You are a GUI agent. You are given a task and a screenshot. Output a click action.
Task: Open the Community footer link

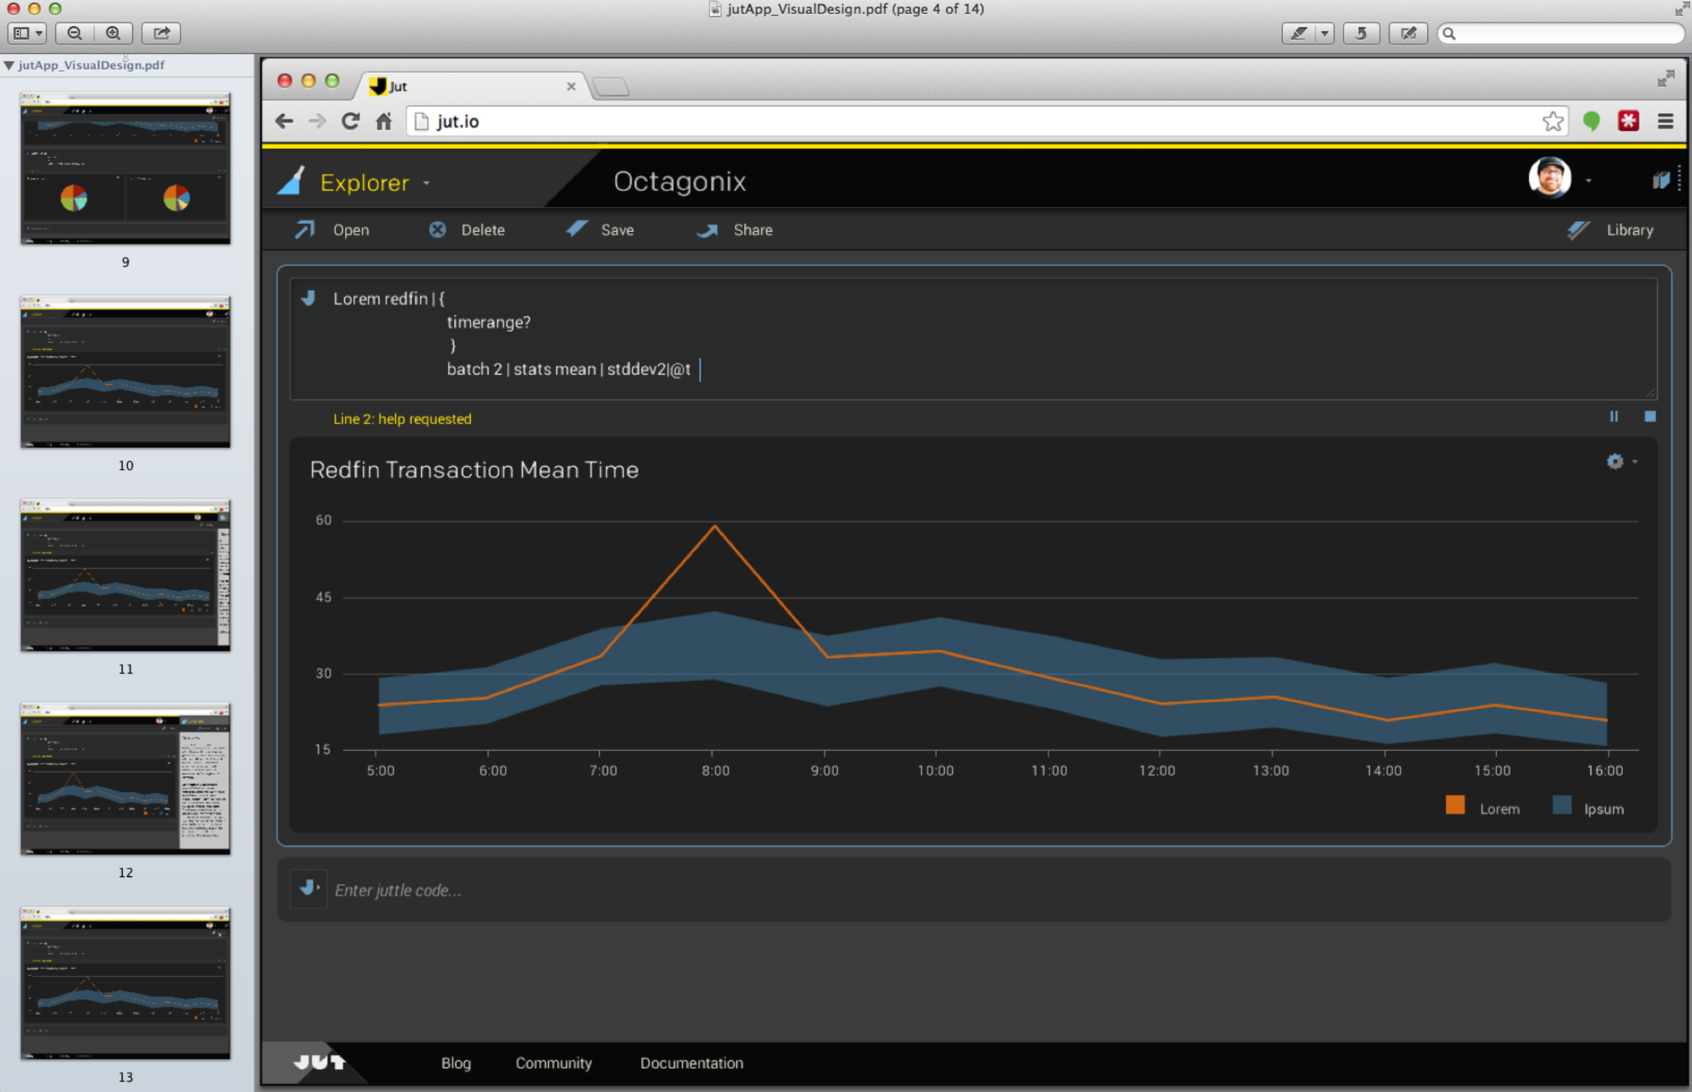click(553, 1063)
